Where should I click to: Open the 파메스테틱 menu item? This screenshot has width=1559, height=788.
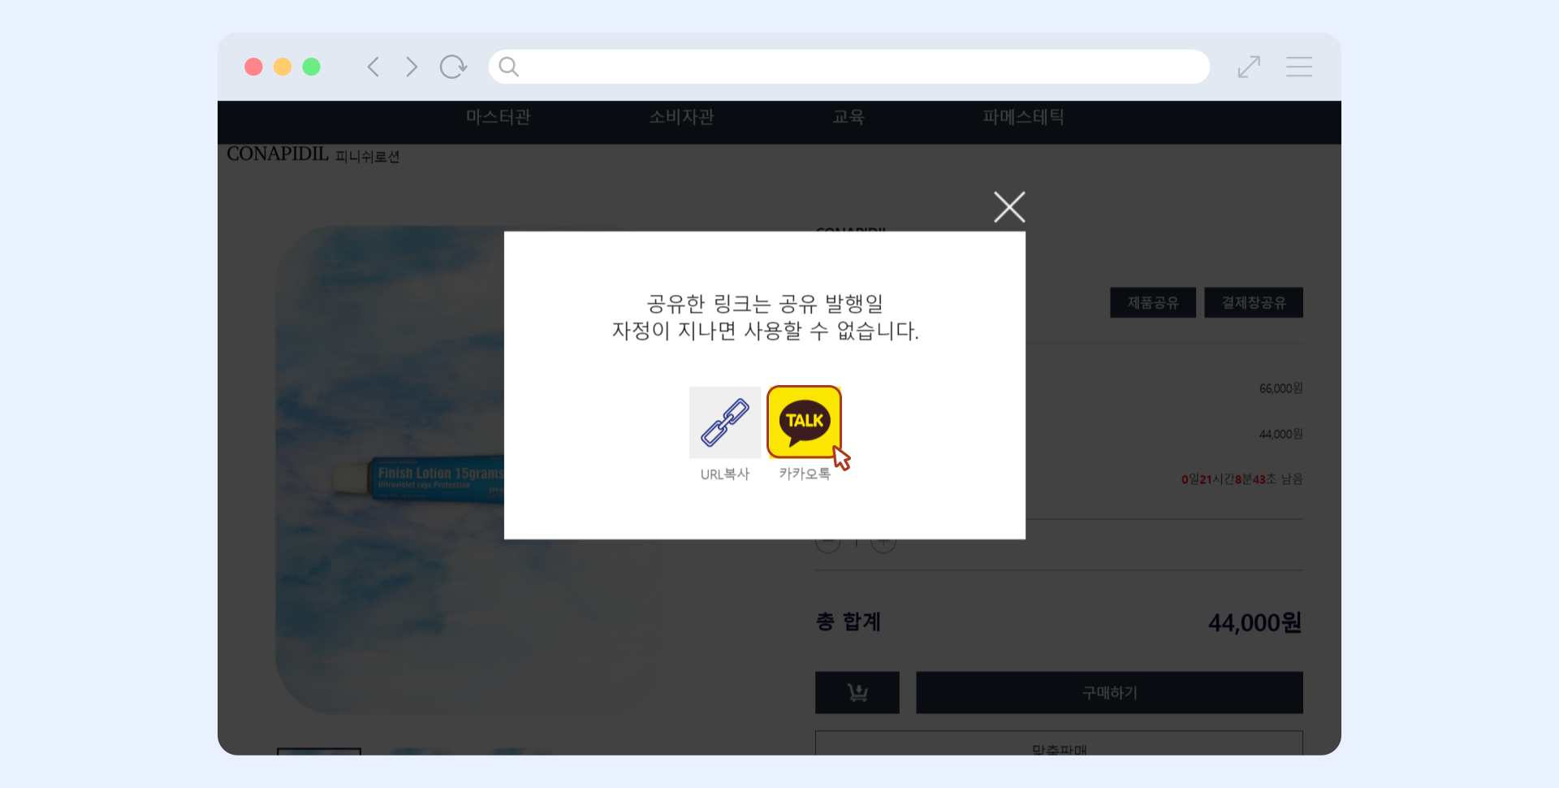pyautogui.click(x=1023, y=117)
